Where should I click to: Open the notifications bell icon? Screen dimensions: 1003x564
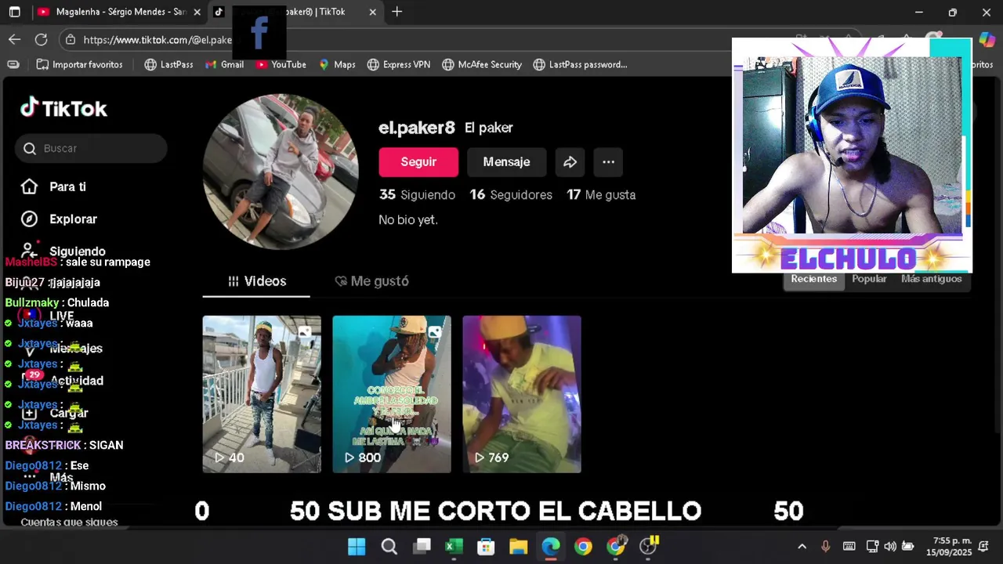point(983,546)
